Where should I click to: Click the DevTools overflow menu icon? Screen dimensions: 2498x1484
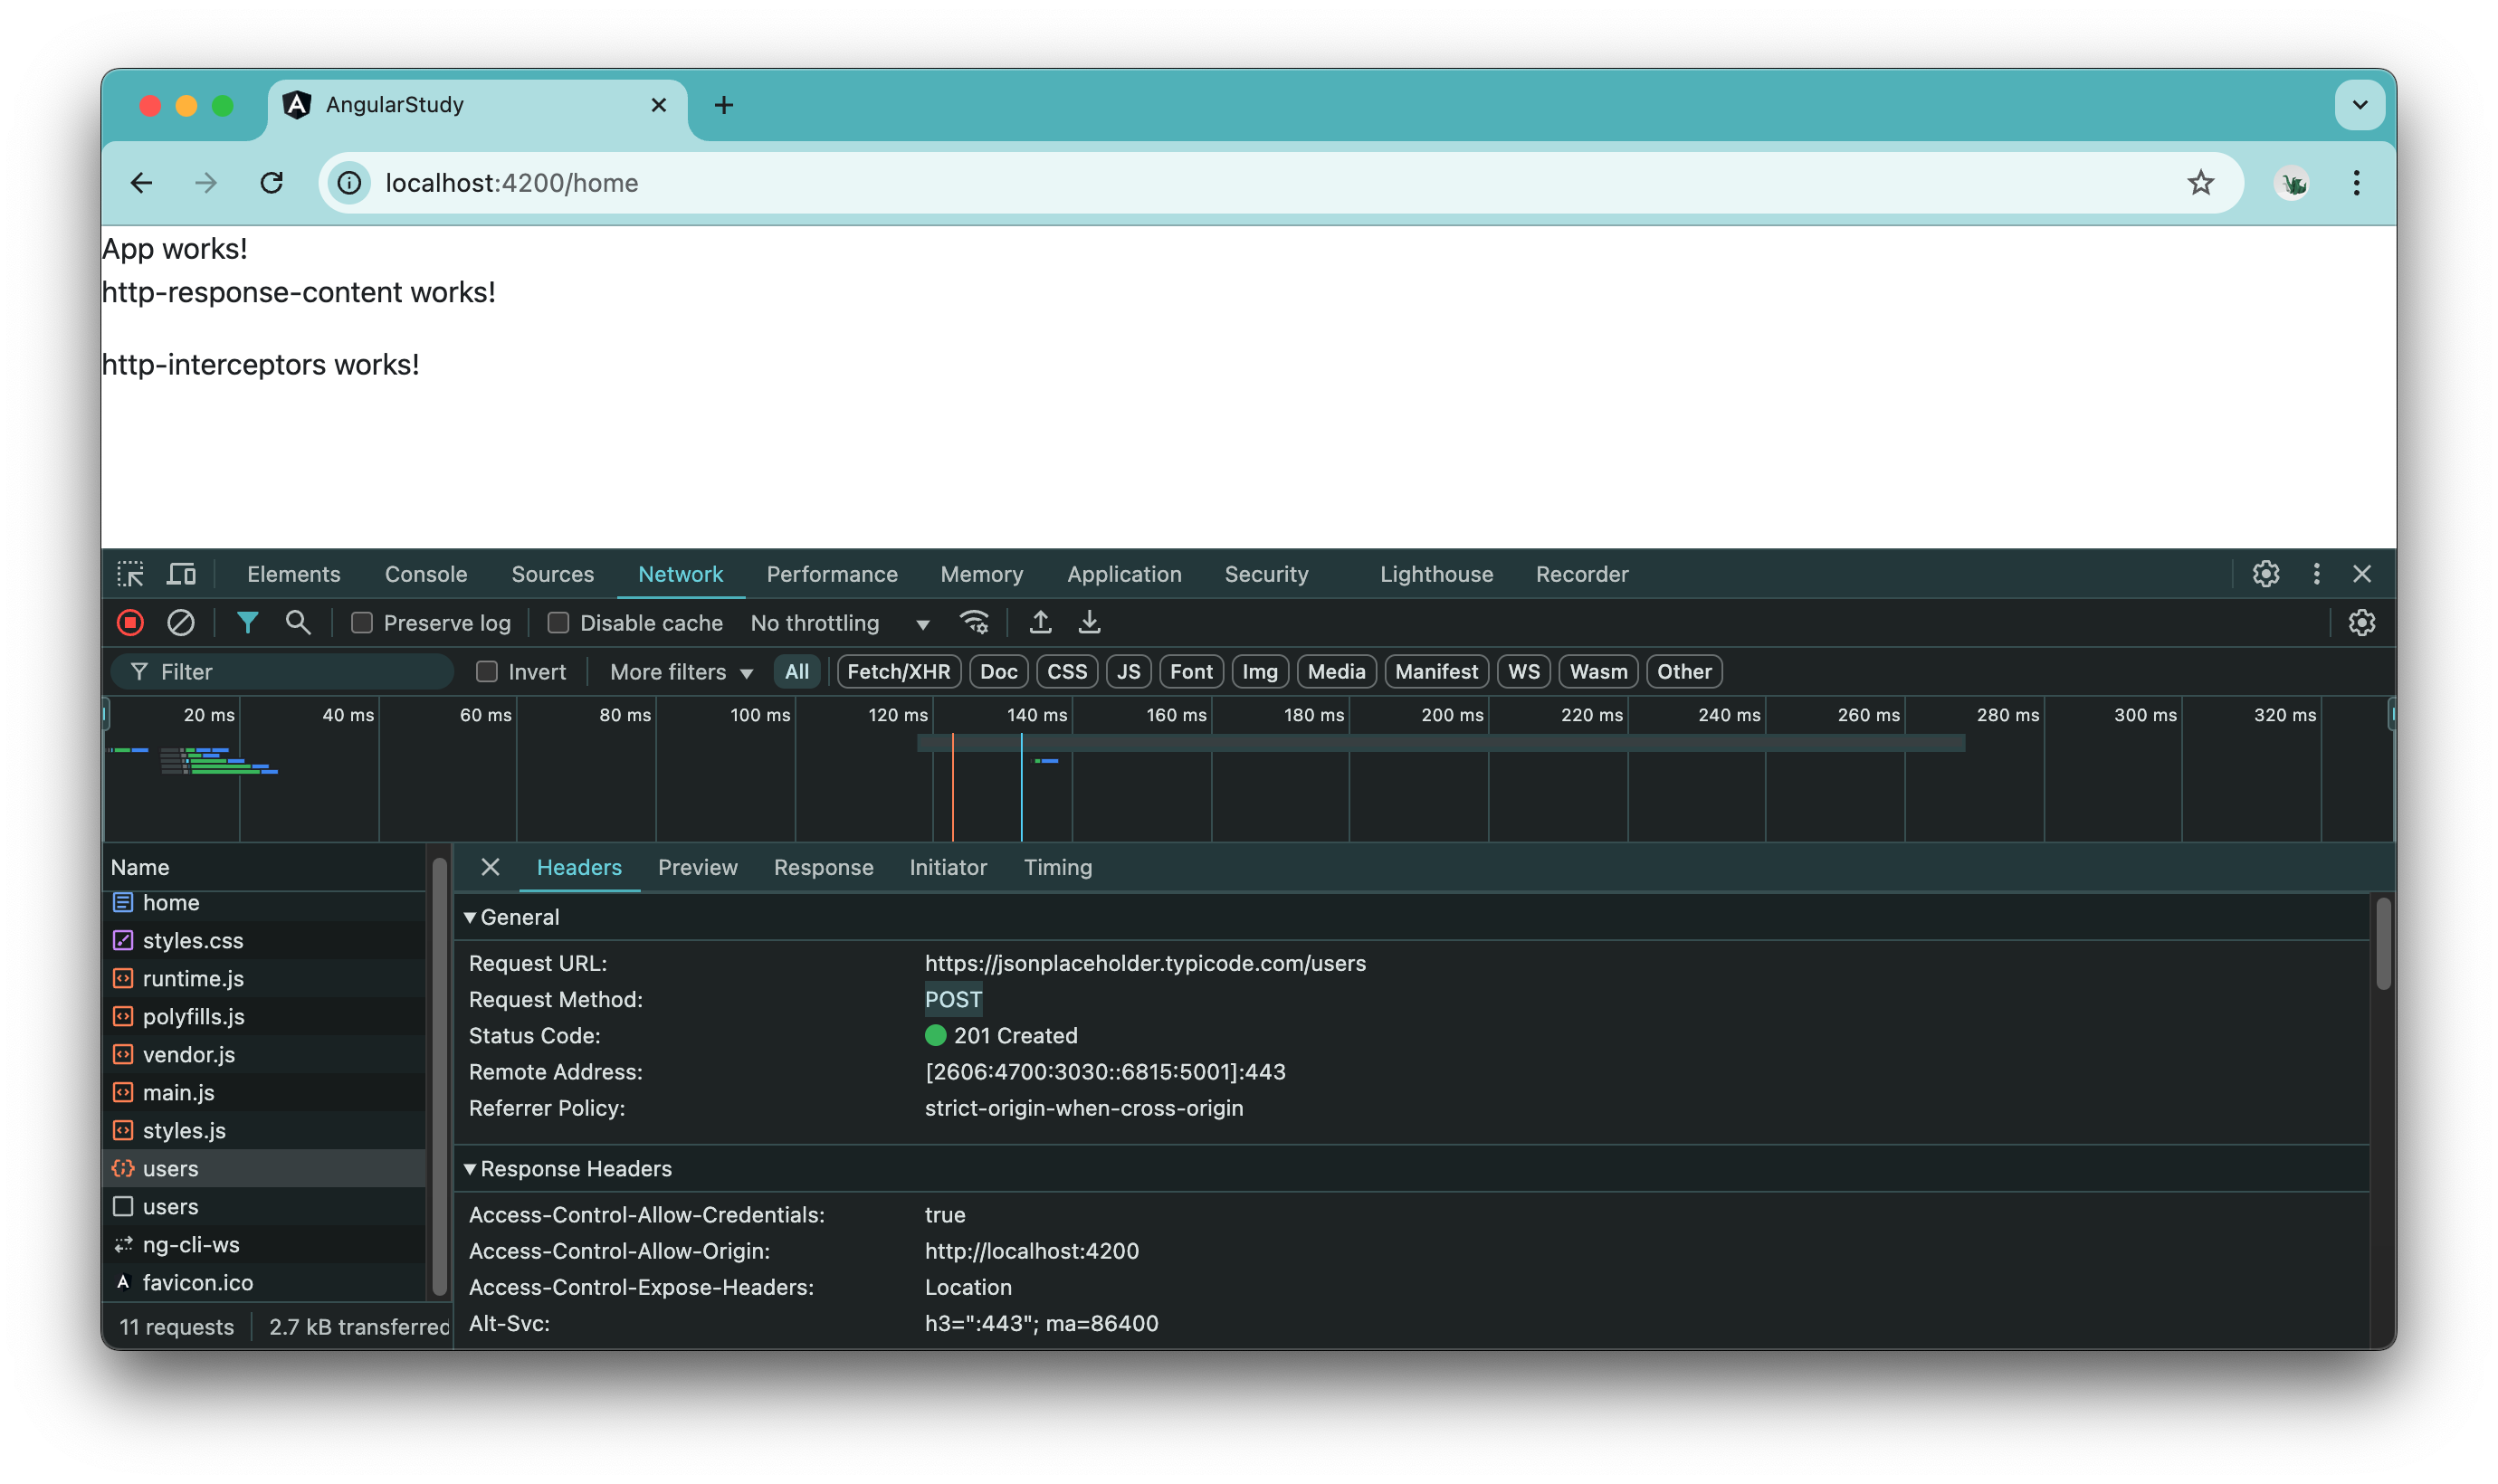(x=2316, y=573)
